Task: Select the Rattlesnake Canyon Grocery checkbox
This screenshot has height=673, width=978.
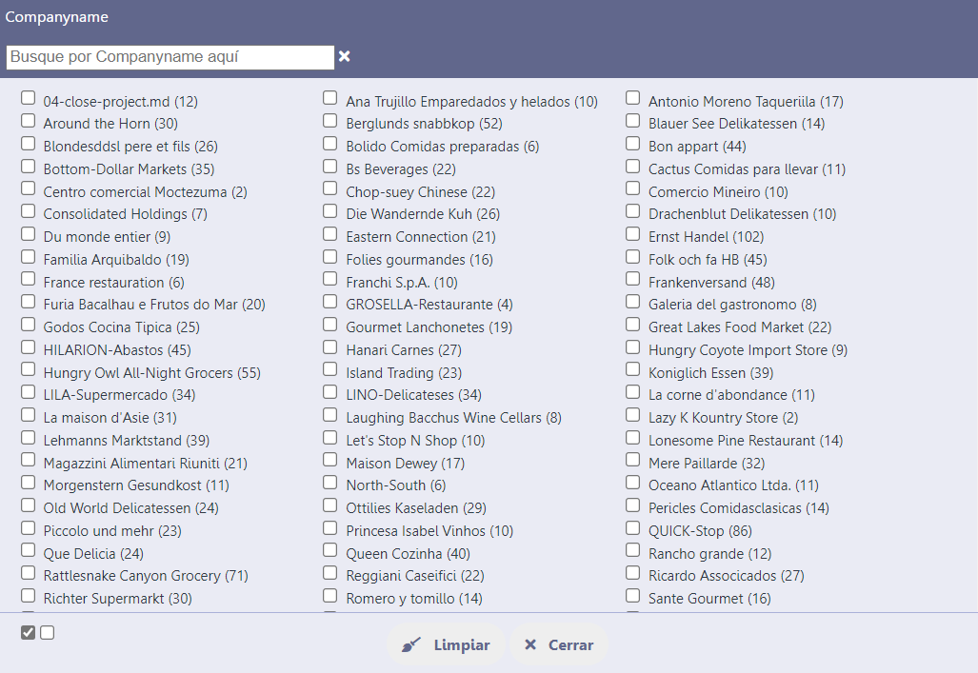Action: (29, 573)
